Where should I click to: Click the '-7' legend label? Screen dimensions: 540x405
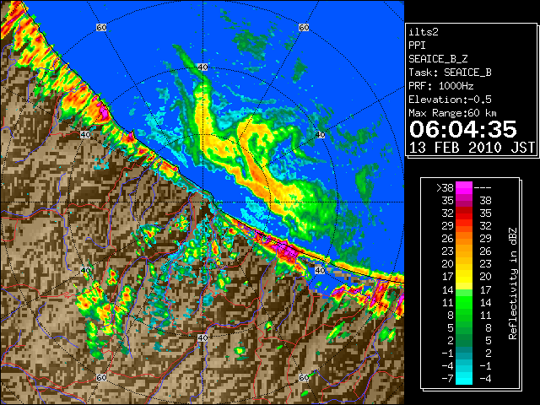point(447,378)
